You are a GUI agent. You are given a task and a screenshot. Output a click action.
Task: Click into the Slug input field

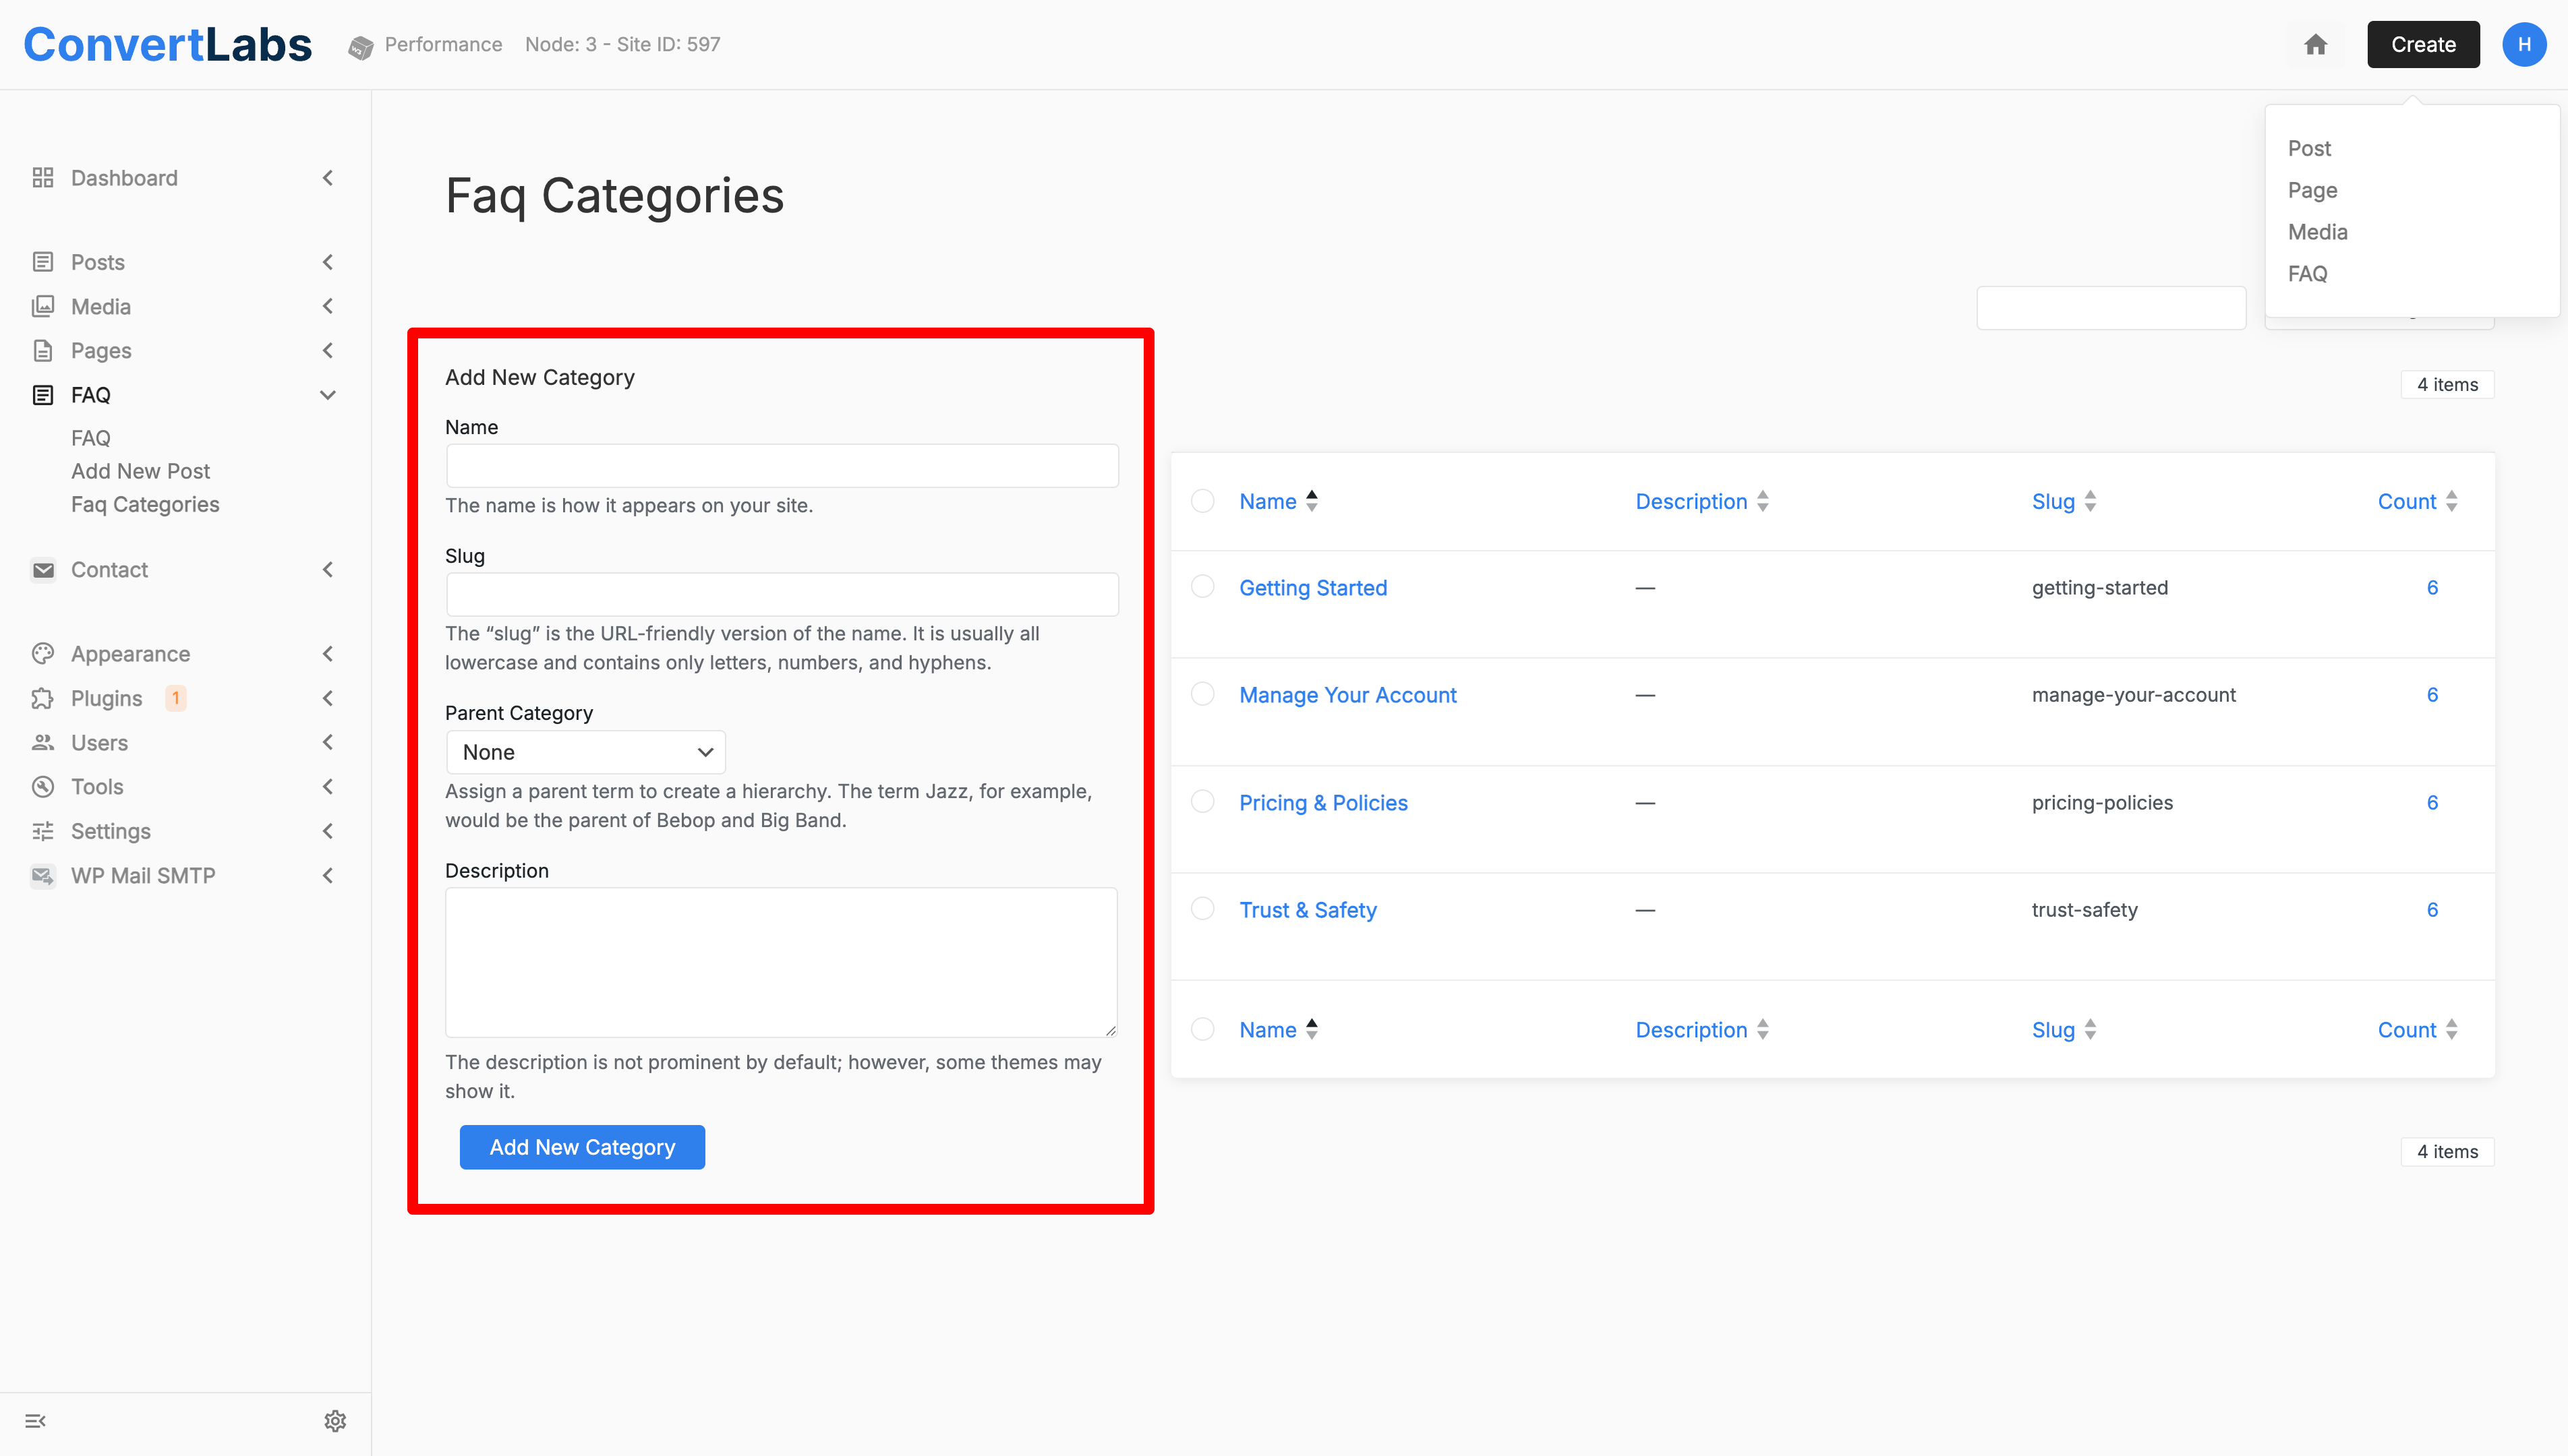[x=782, y=595]
